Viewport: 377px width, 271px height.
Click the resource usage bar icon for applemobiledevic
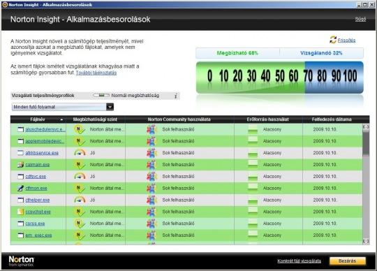click(253, 141)
